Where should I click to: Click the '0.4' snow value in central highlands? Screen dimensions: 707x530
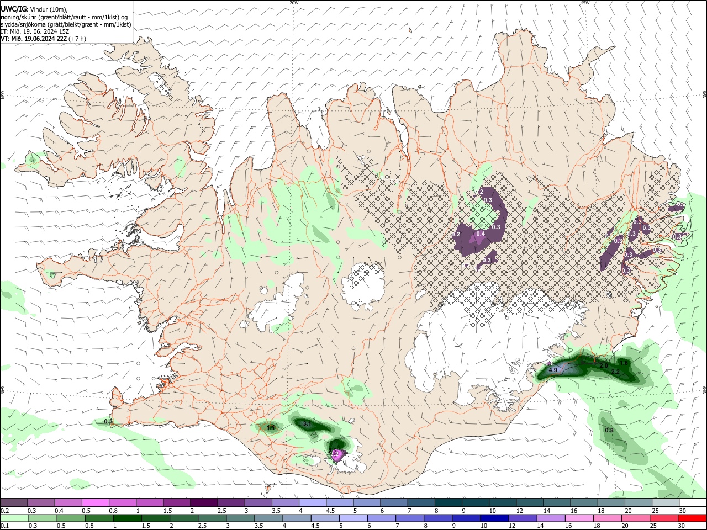(x=481, y=234)
